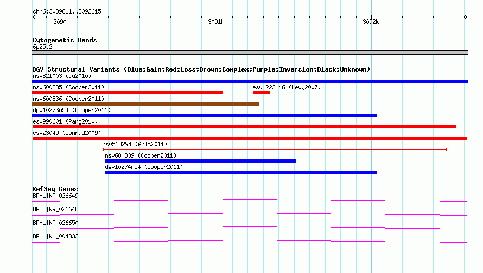The image size is (483, 273).
Task: Select the blue dgv10274n54 gain bar
Action: click(241, 172)
